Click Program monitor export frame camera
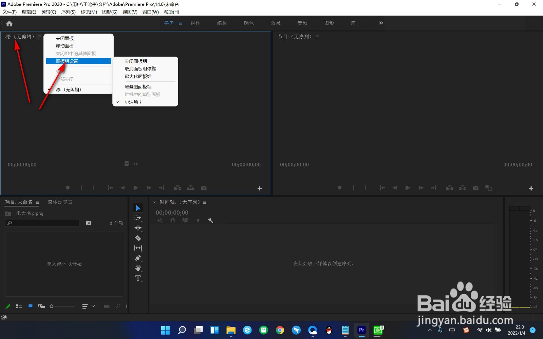Screen dimensions: 543x339 click(476, 188)
